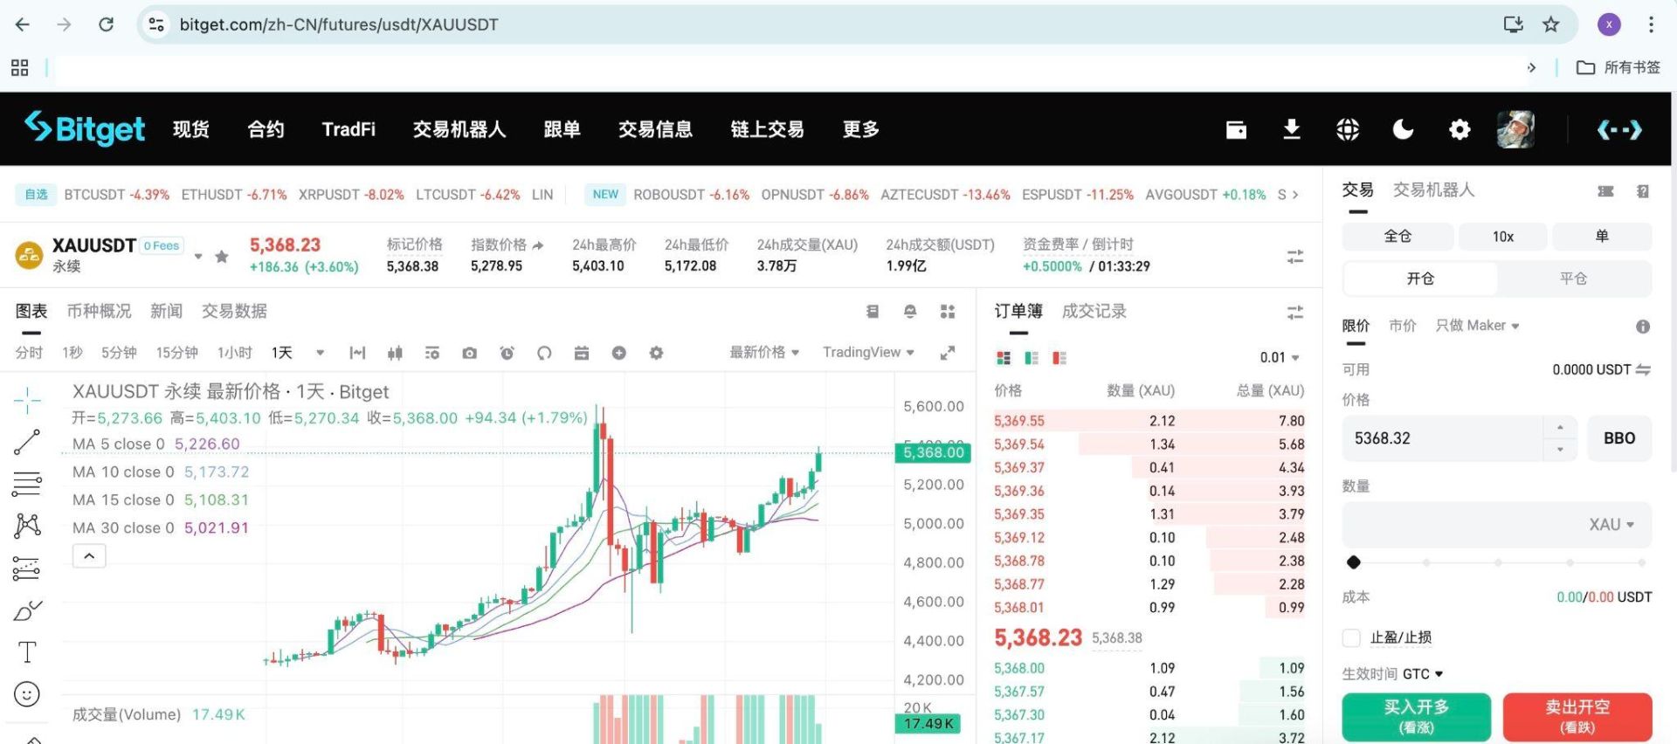Open the language globe icon

point(1348,130)
